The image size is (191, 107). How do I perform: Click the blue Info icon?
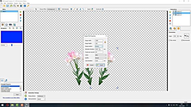coord(25,6)
